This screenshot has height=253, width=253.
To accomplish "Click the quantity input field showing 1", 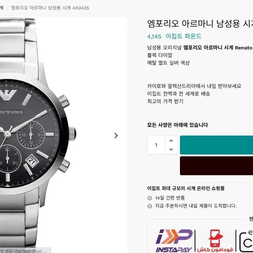I will click(x=156, y=145).
